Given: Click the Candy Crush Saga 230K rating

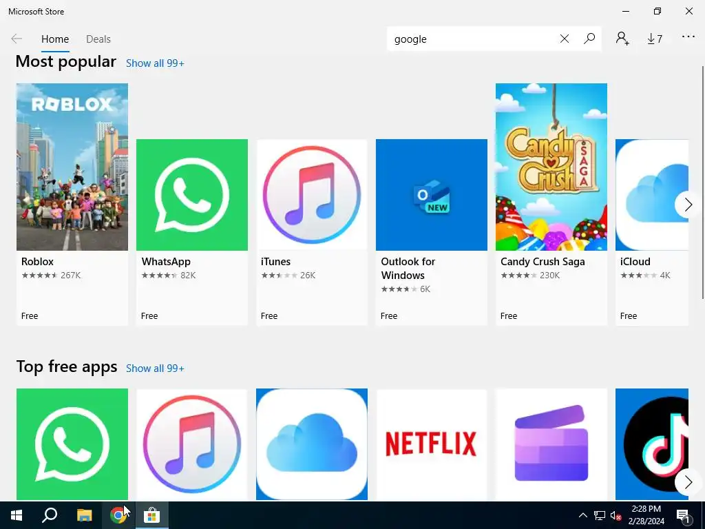Looking at the screenshot, I should 530,276.
